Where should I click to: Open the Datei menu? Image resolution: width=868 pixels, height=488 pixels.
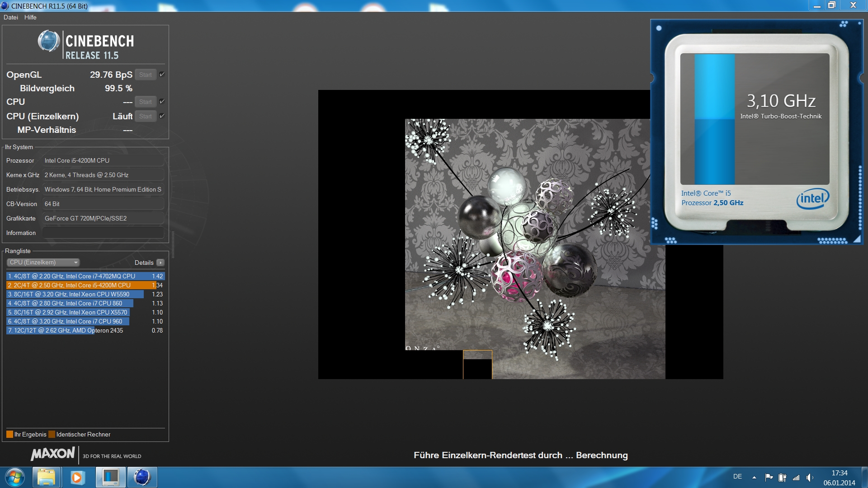[11, 17]
